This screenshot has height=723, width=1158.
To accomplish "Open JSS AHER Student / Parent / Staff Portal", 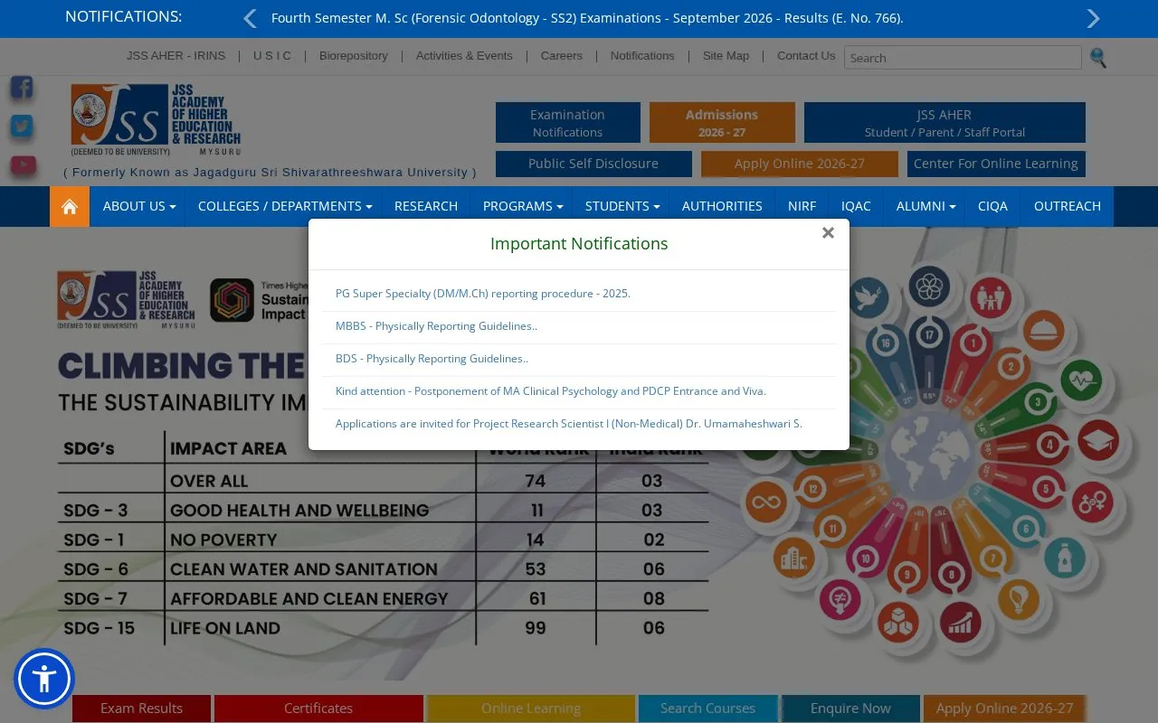I will [x=944, y=123].
